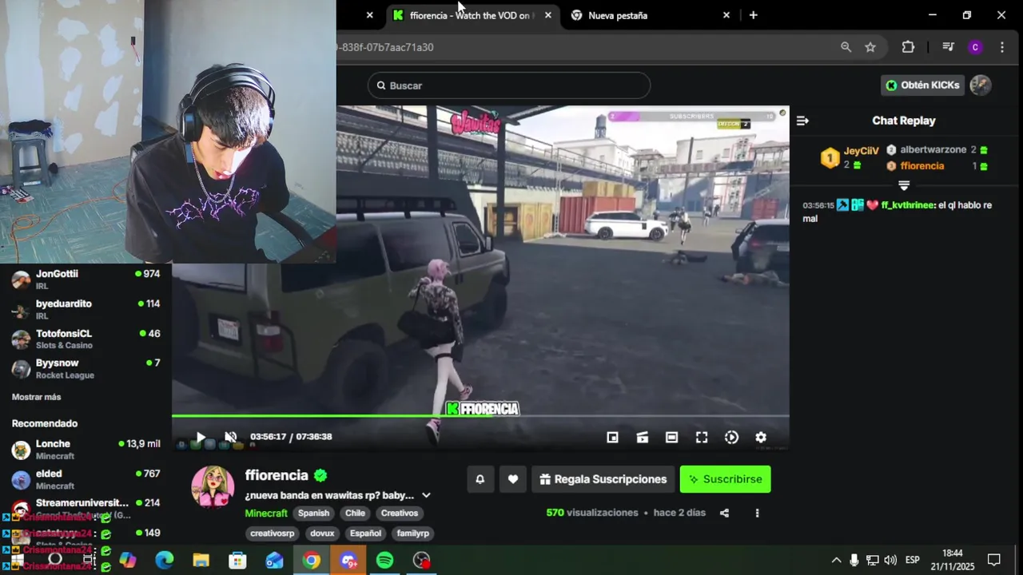1023x575 pixels.
Task: Show hidden system tray icons
Action: (x=836, y=560)
